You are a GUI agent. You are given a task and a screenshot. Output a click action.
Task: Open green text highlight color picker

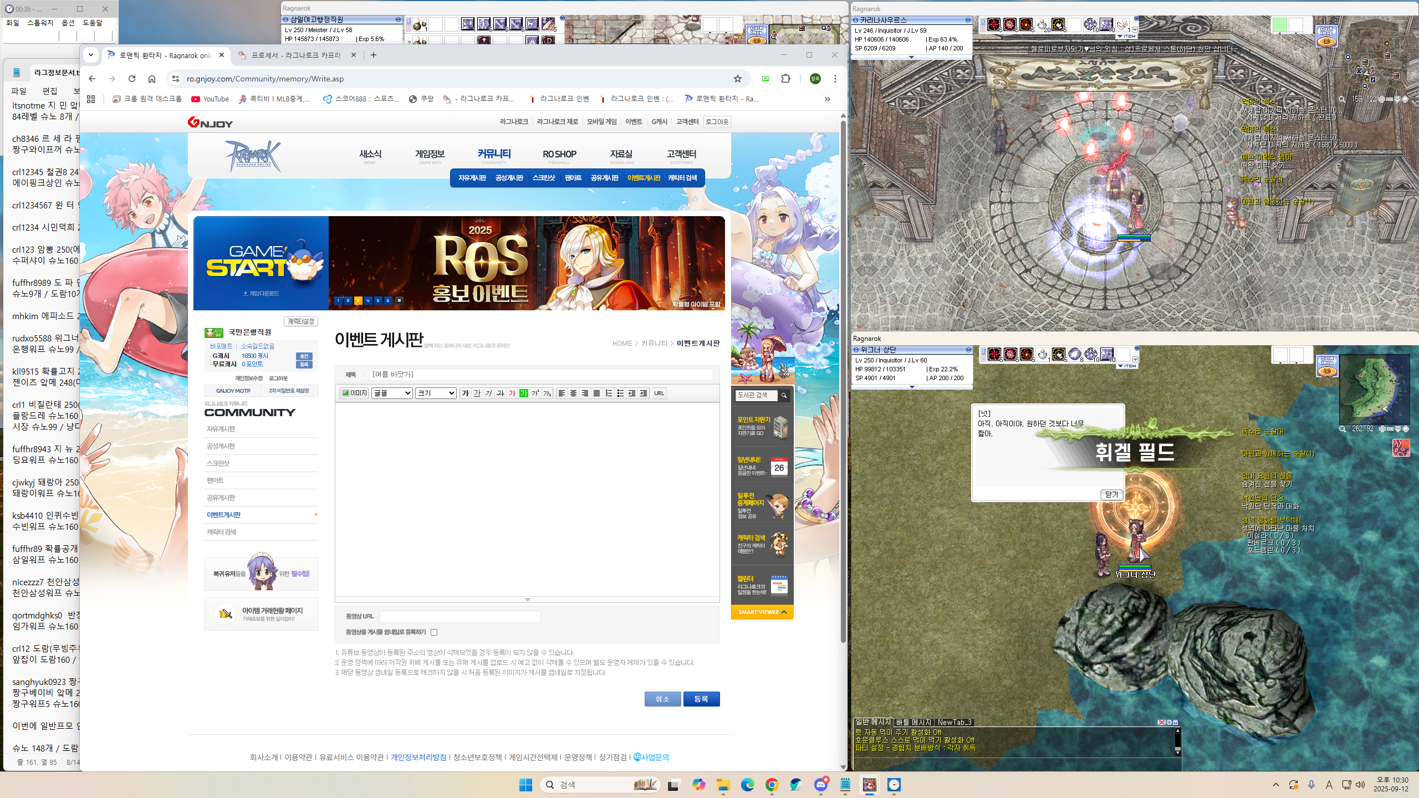524,393
